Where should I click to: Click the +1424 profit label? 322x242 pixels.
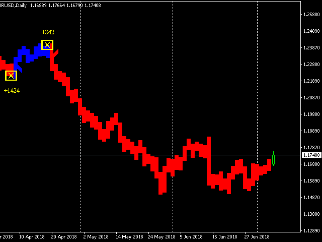[x=12, y=91]
